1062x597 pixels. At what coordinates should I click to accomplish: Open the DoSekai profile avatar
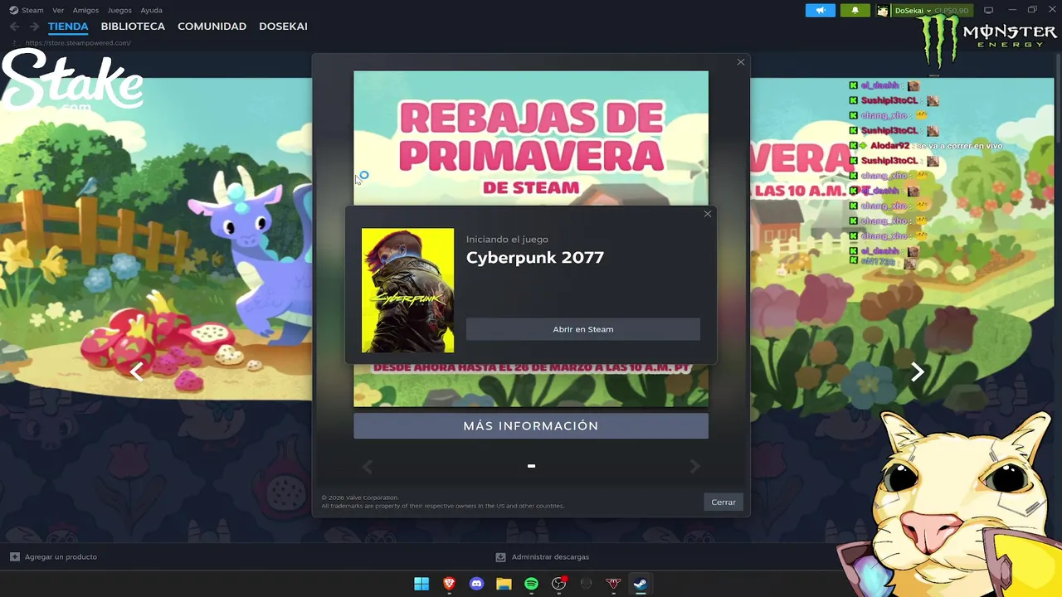point(883,11)
